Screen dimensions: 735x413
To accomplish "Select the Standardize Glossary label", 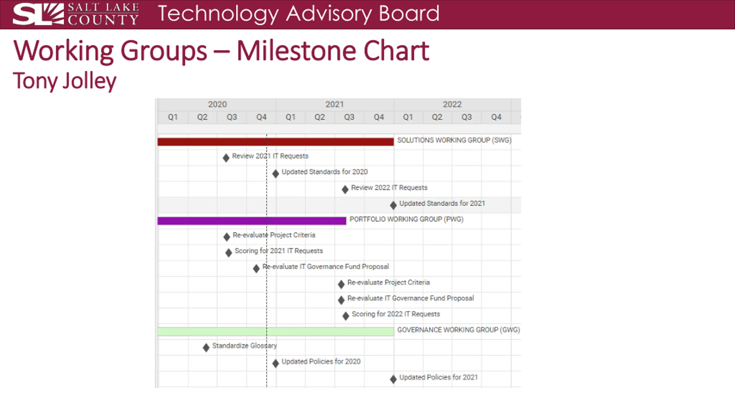I will (245, 346).
